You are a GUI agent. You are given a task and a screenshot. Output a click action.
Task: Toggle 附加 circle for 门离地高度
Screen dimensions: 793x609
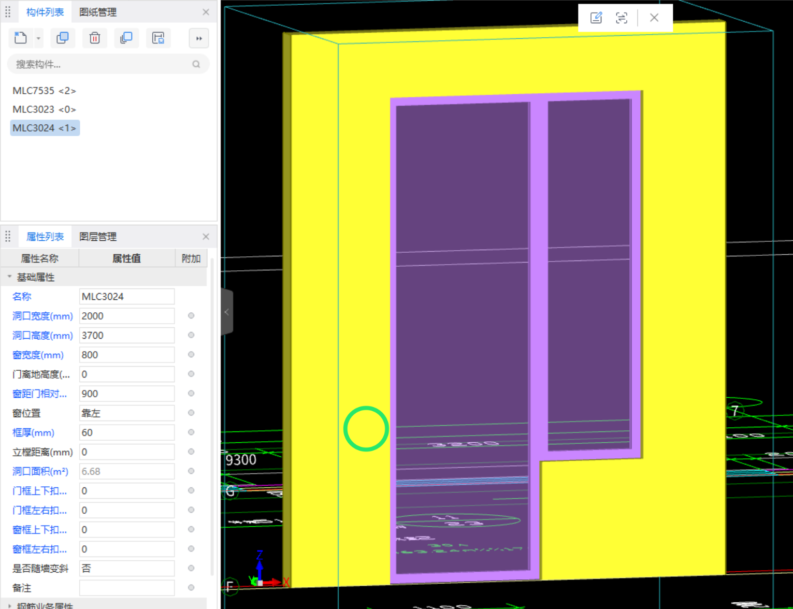(191, 374)
